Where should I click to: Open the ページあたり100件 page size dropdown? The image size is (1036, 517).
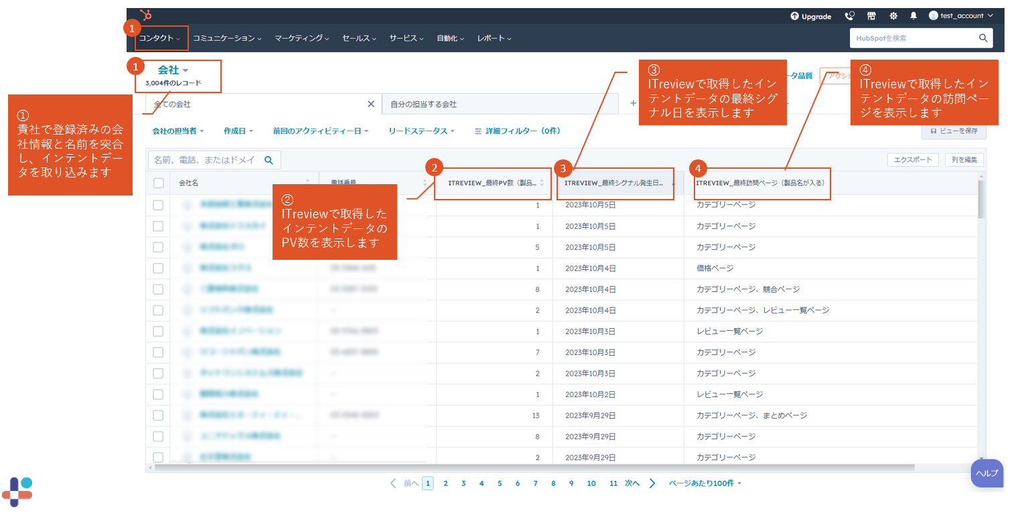click(705, 483)
